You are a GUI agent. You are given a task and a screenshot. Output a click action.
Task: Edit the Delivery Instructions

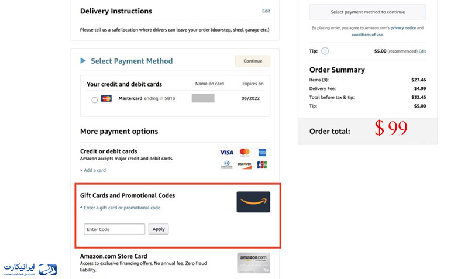click(266, 11)
